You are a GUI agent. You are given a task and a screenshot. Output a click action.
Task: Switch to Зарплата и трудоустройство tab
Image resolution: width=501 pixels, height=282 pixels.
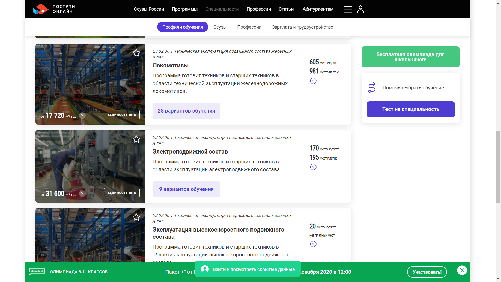click(x=302, y=27)
